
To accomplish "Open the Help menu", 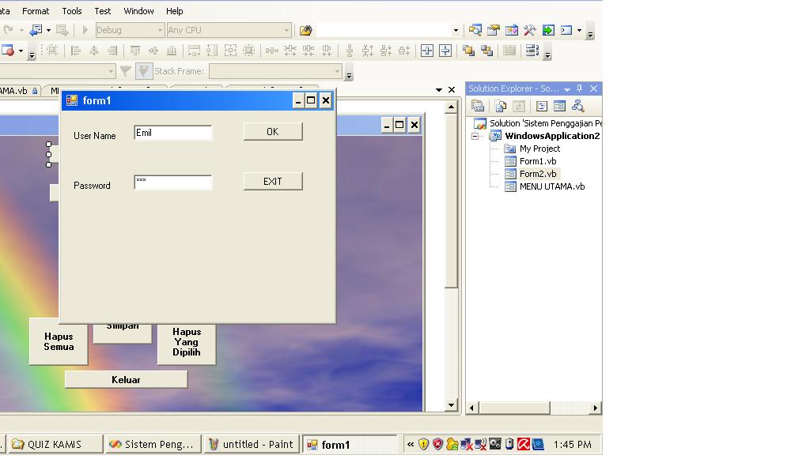I will coord(174,11).
